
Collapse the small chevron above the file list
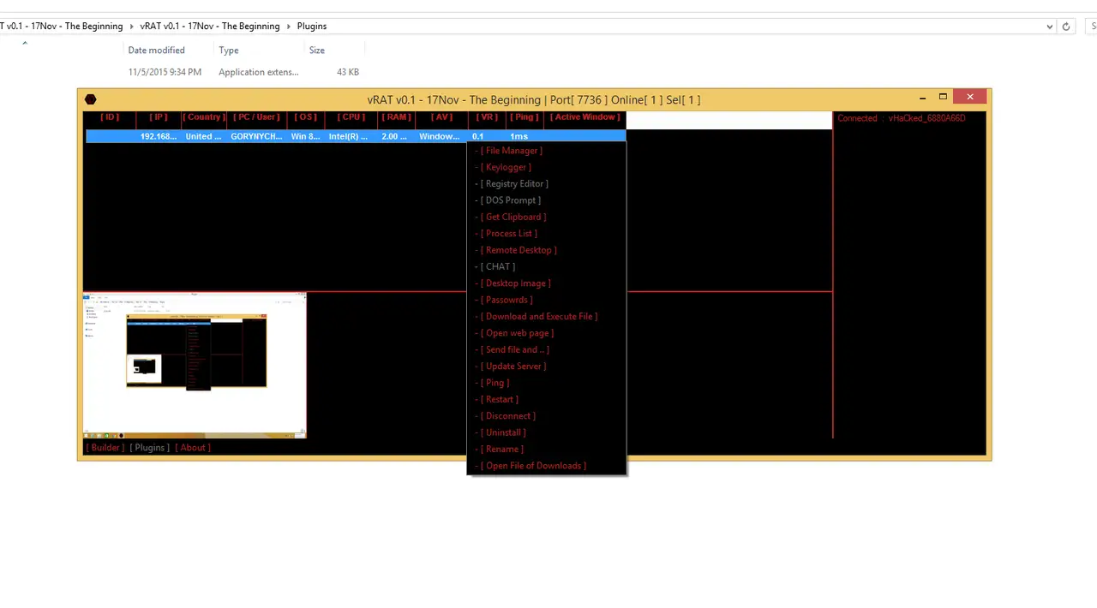(x=25, y=43)
